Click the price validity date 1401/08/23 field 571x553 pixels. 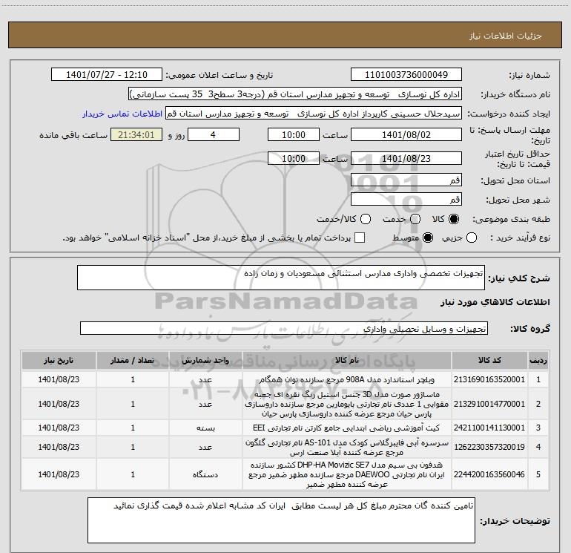[406, 158]
